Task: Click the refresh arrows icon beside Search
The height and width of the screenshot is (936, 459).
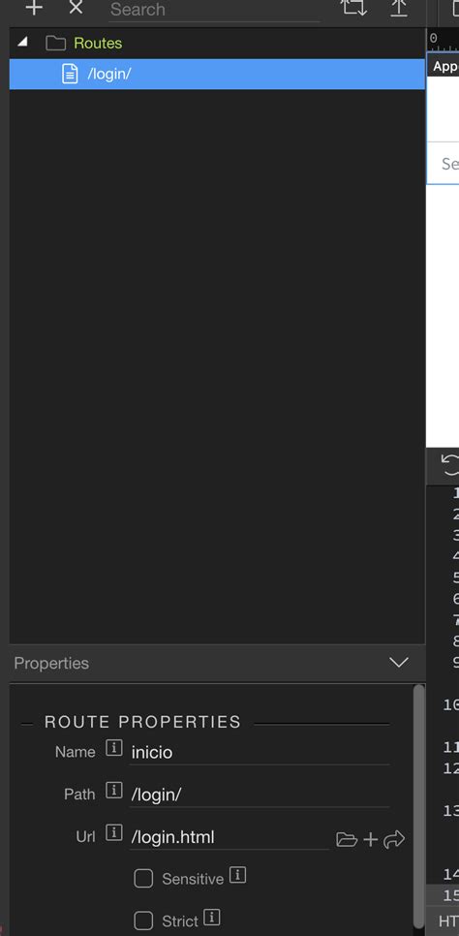Action: pyautogui.click(x=353, y=7)
